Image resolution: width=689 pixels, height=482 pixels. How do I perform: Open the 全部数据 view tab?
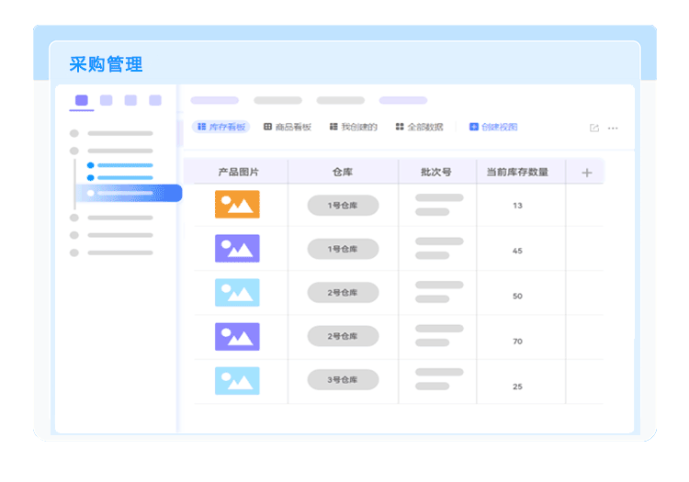tap(419, 128)
